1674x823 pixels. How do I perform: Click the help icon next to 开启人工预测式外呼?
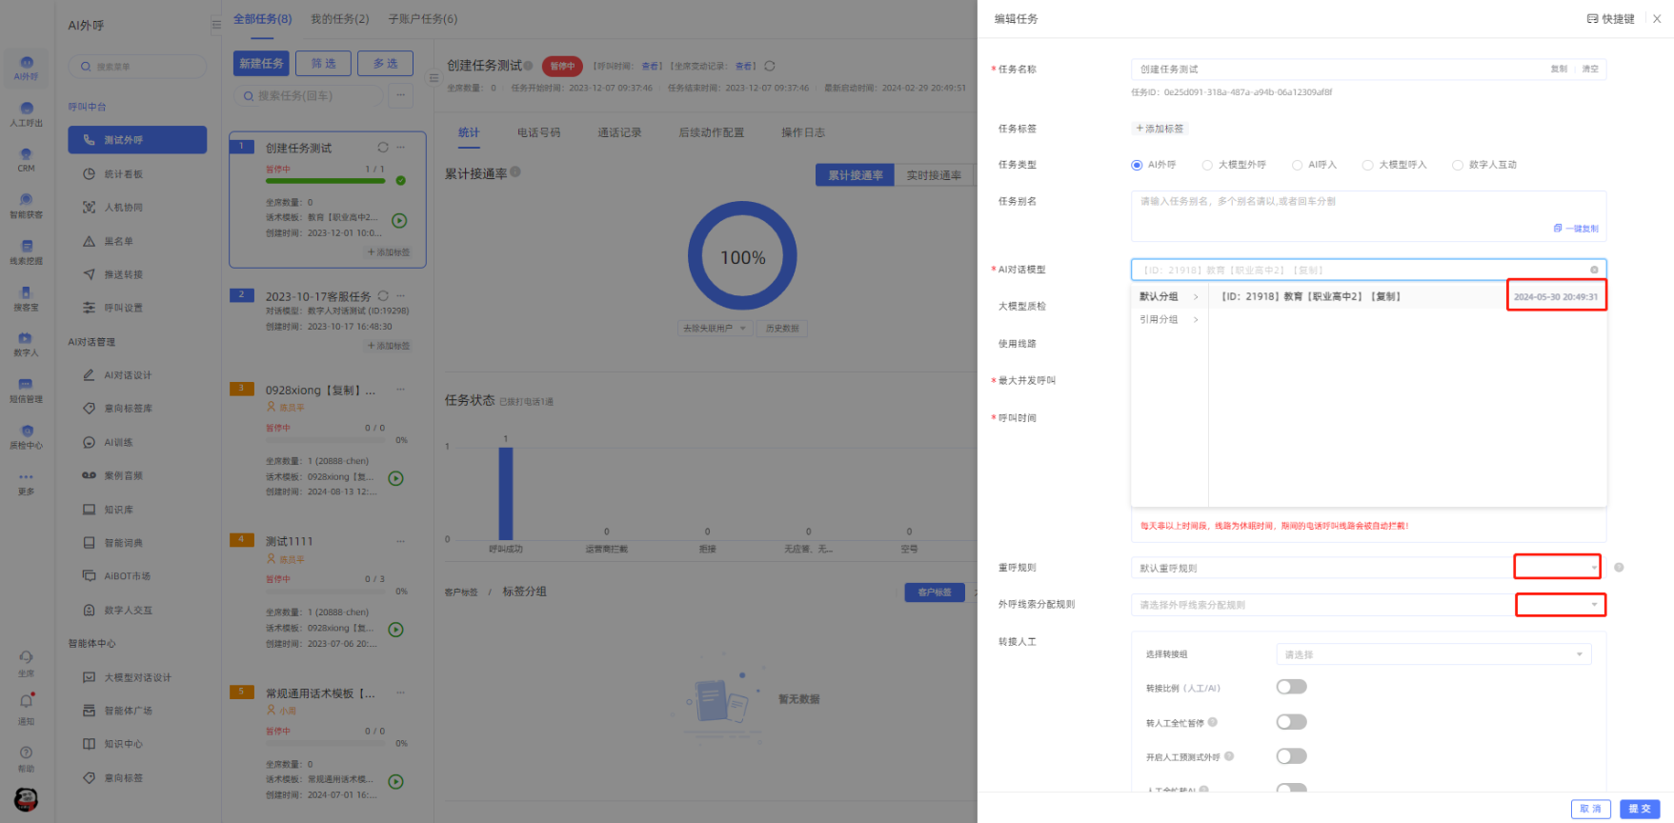tap(1229, 756)
